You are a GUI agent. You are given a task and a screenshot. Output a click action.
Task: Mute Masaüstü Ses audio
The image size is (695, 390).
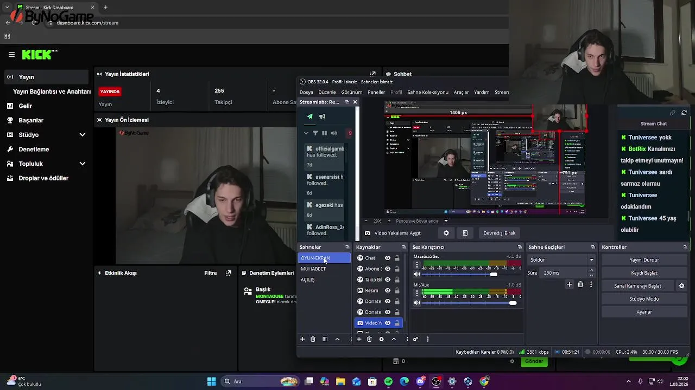click(417, 275)
